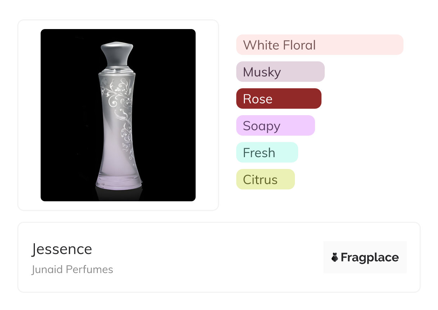
Task: Click the Fragplace perfume bottle logo icon
Action: pyautogui.click(x=335, y=257)
